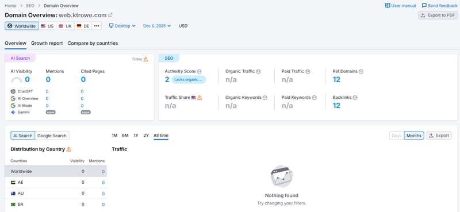Click the Paid Keywords info icon
The width and height of the screenshot is (460, 212).
[x=314, y=98]
